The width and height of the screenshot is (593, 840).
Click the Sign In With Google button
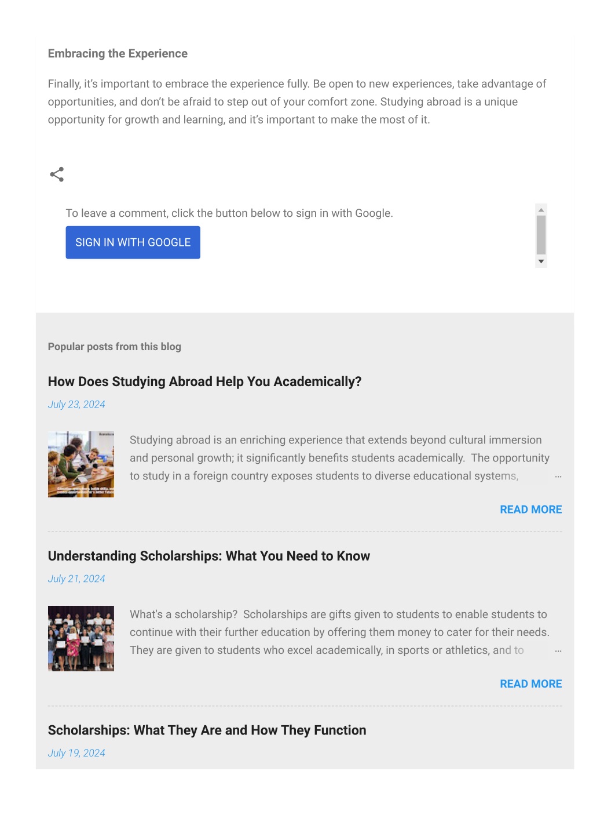point(133,242)
